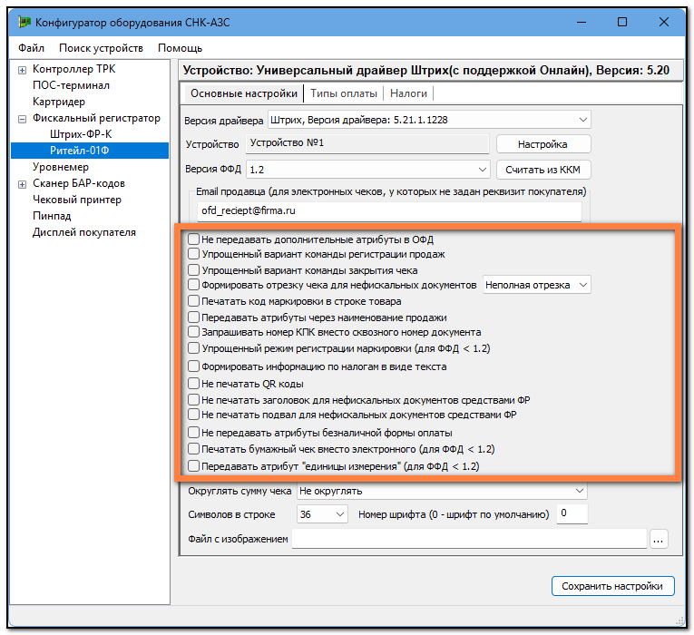694x635 pixels.
Task: Select Фискальный регистратор label in the tree
Action: pyautogui.click(x=96, y=118)
